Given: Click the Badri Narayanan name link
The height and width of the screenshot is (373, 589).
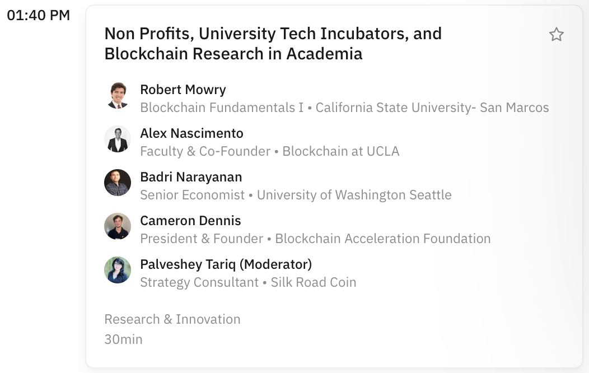Looking at the screenshot, I should tap(191, 177).
